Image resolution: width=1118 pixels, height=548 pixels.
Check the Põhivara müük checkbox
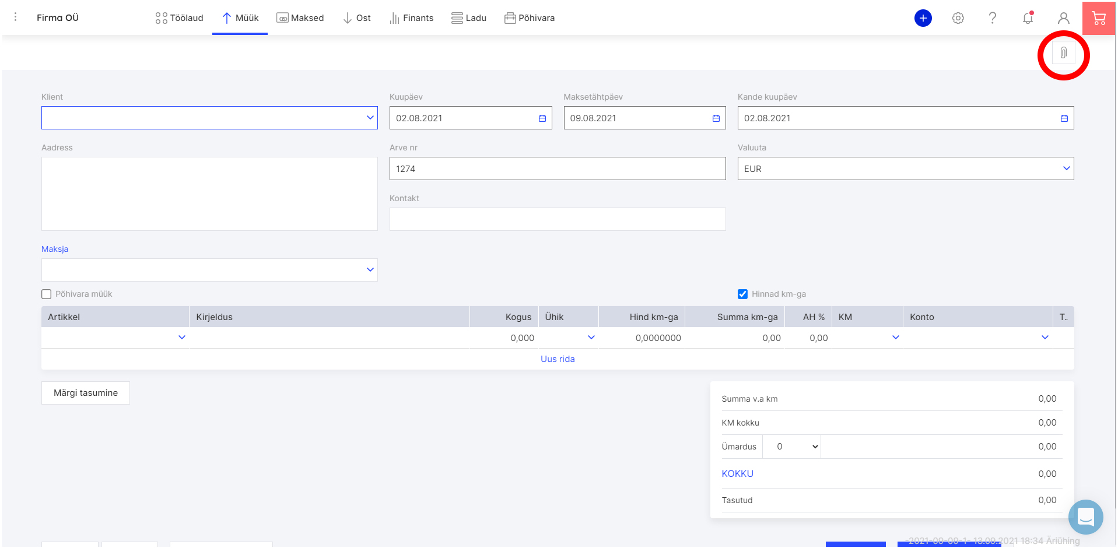[x=47, y=294]
